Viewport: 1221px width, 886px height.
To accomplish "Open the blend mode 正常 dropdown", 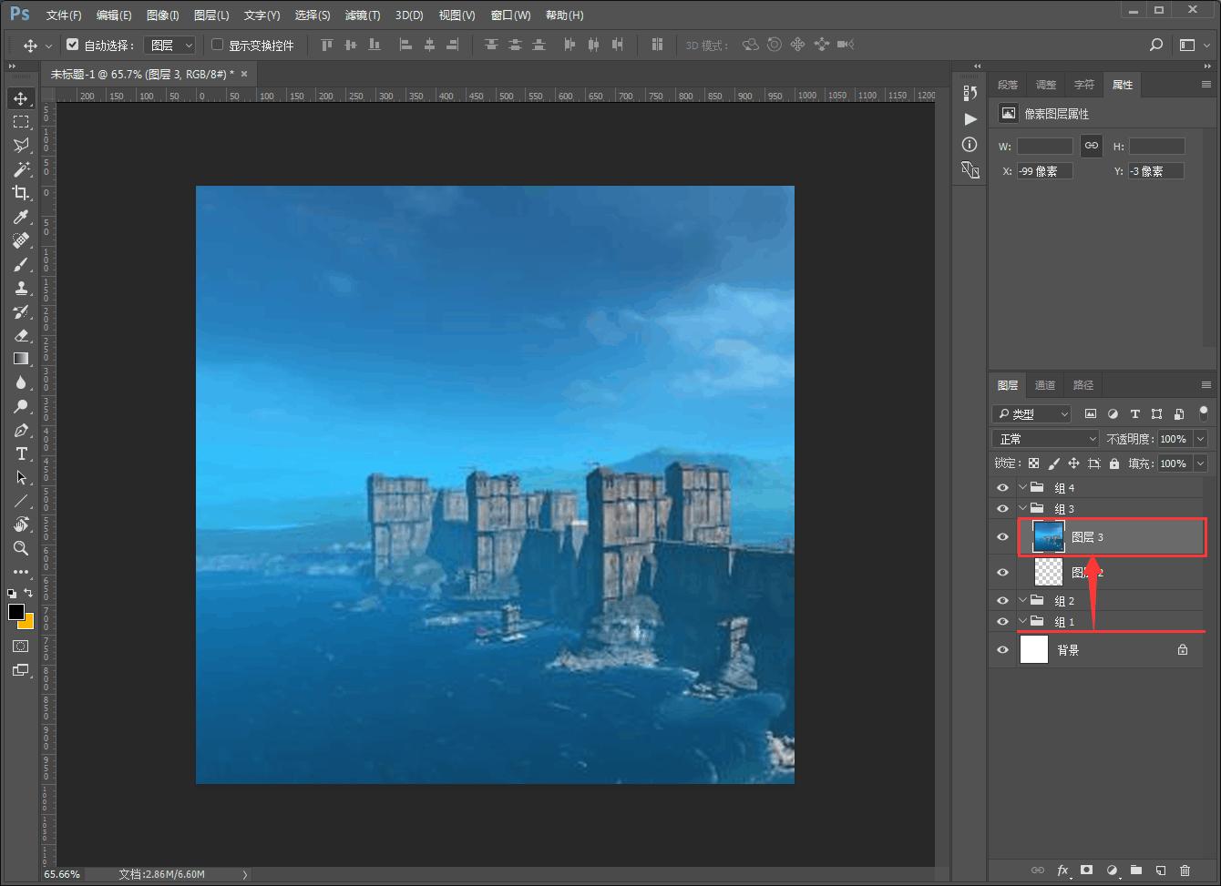I will point(1045,439).
